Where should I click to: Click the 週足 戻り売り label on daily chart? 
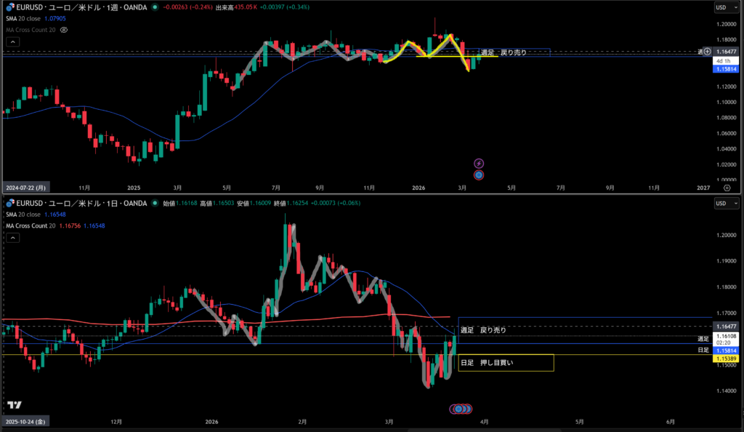pos(483,329)
